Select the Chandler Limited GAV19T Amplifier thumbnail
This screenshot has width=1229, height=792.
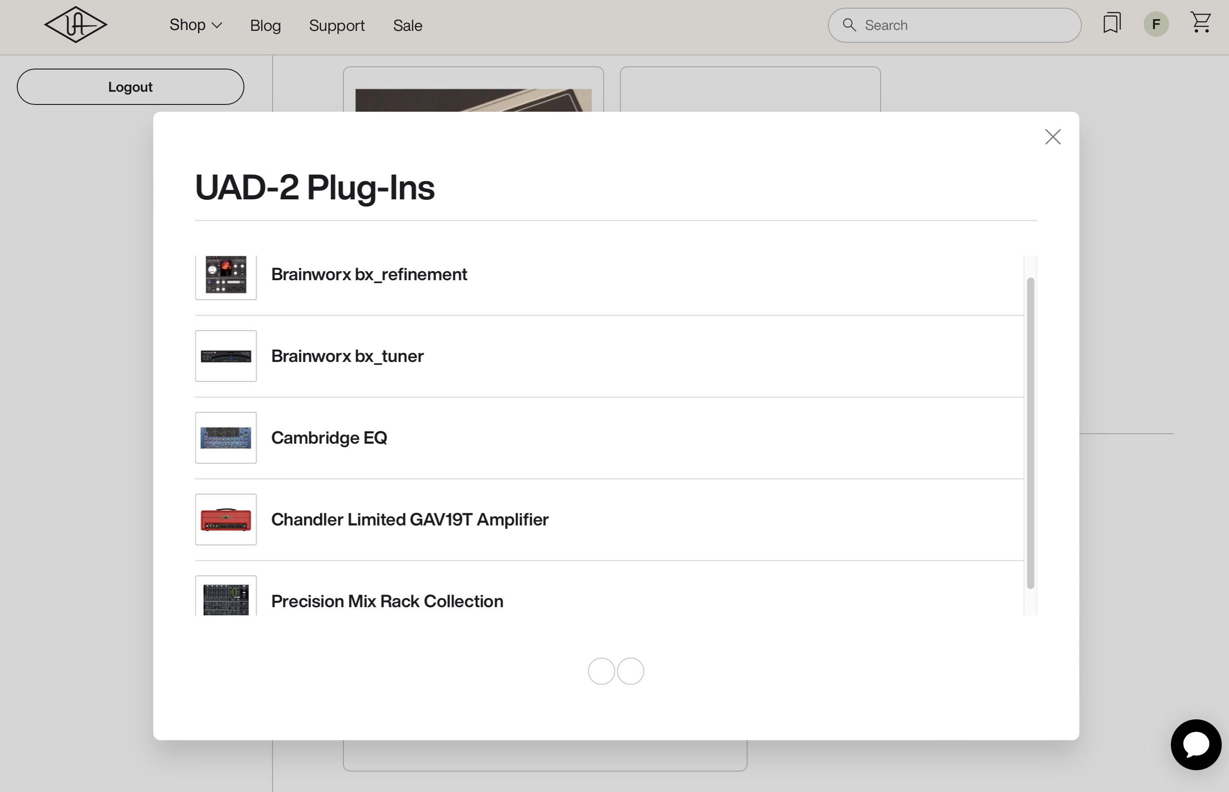226,520
